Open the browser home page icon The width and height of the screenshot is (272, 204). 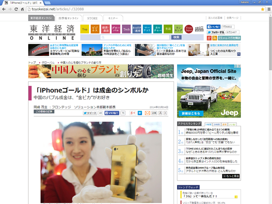(22, 9)
